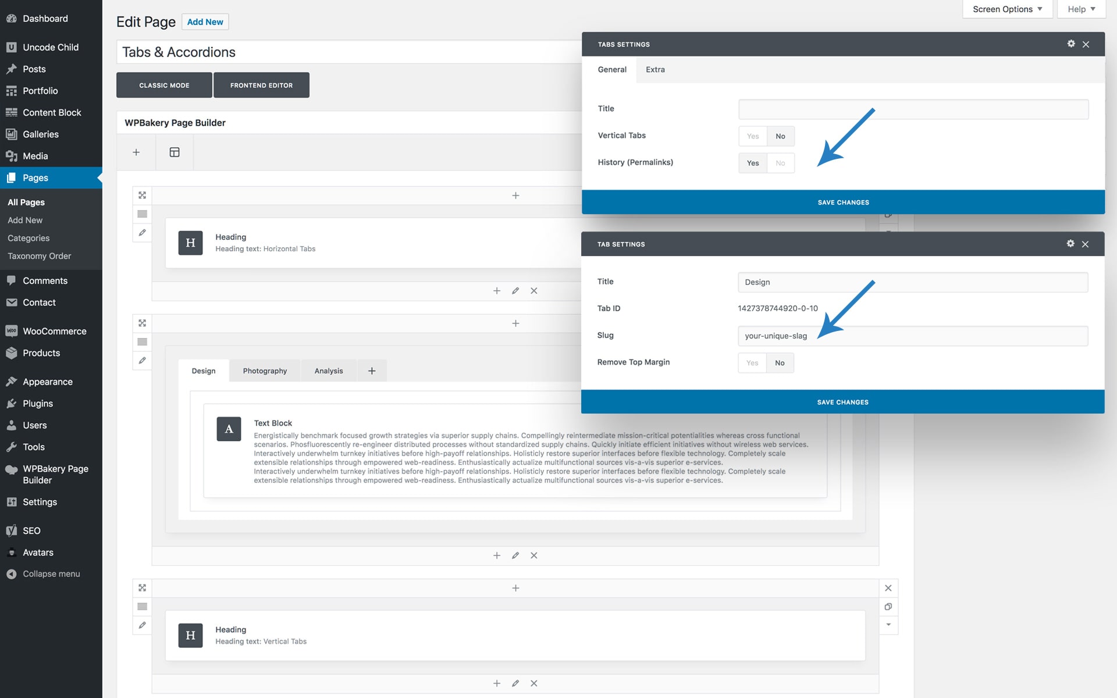Image resolution: width=1117 pixels, height=698 pixels.
Task: Click the Tab Settings gear icon
Action: click(1070, 244)
